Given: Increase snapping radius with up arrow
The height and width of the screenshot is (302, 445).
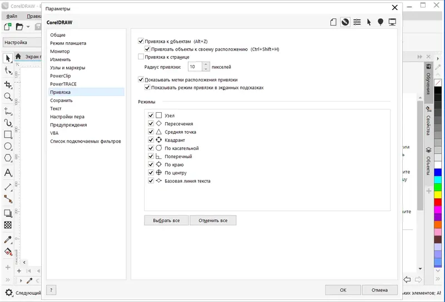Looking at the screenshot, I should [206, 64].
